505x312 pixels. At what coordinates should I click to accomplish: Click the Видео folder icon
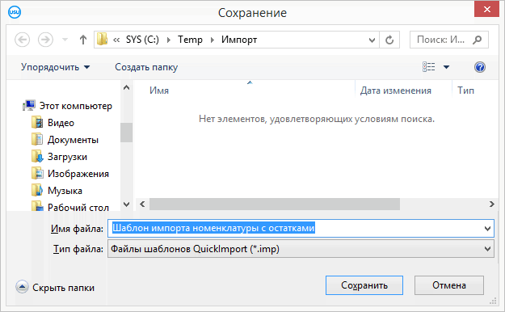(37, 123)
